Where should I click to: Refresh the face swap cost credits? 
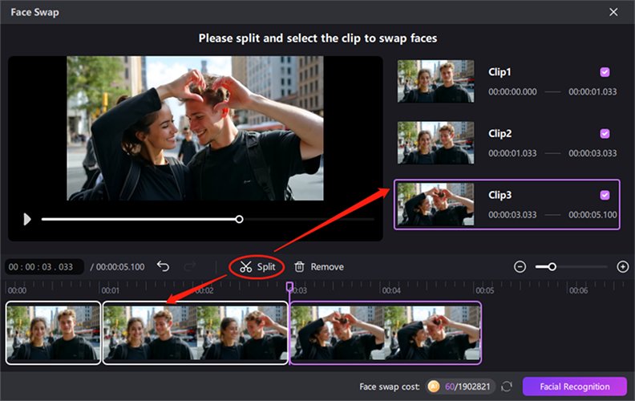point(507,387)
